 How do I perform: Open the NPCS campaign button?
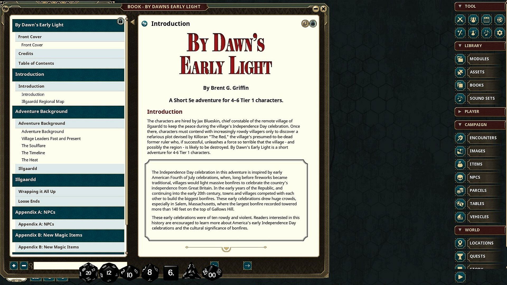coord(475,177)
